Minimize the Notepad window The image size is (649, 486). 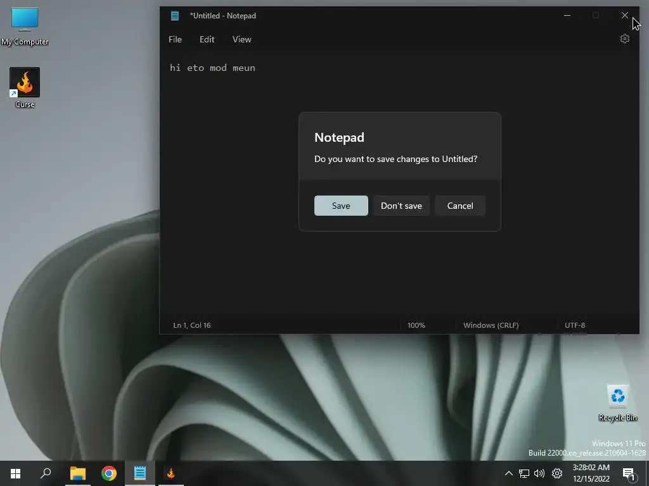(567, 16)
